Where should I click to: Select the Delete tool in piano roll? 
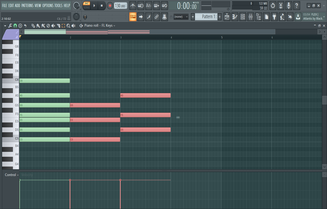pos(48,26)
